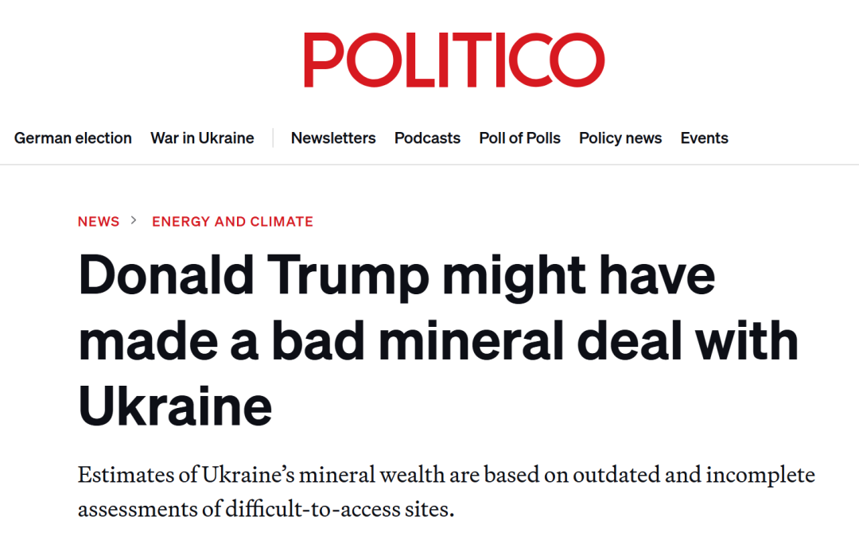Screen dimensions: 859x544
Task: Click the red POLITICO logo
Action: (x=454, y=60)
